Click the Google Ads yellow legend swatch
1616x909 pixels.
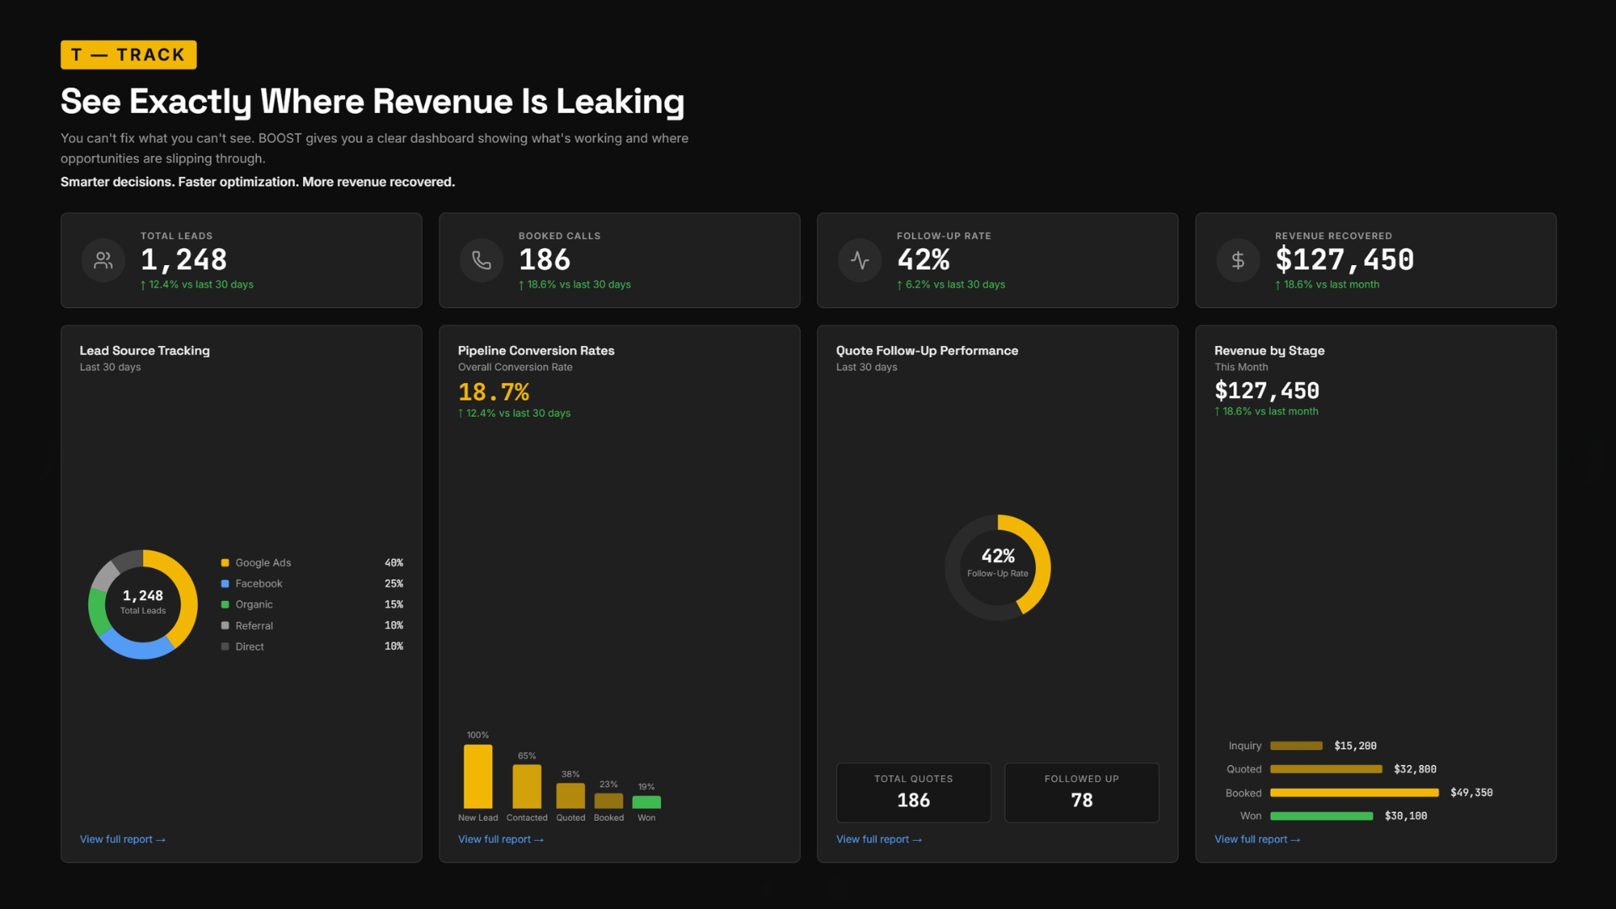point(225,562)
